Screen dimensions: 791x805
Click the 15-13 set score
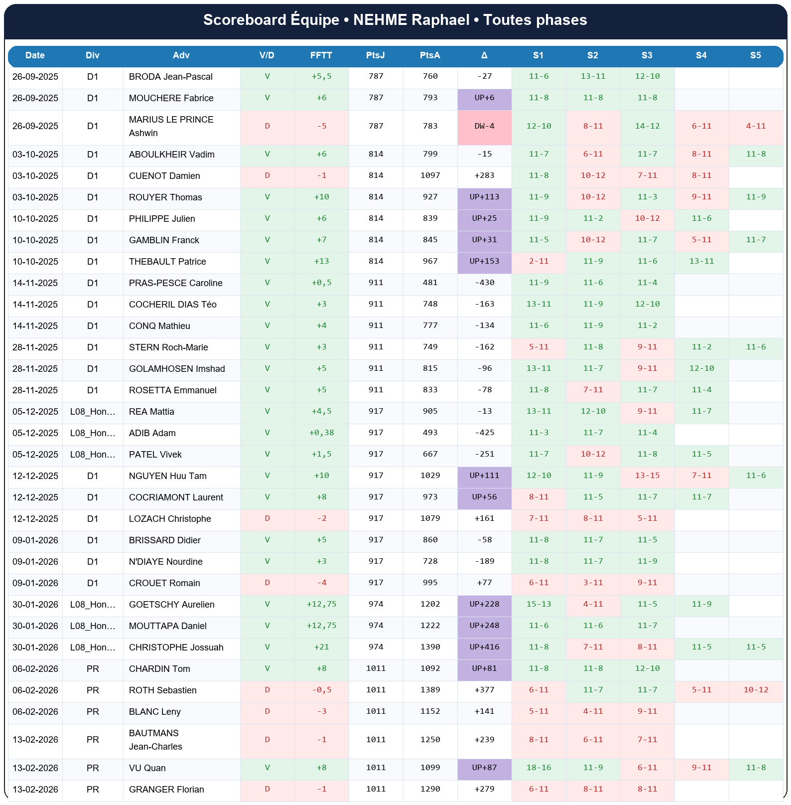tap(538, 604)
